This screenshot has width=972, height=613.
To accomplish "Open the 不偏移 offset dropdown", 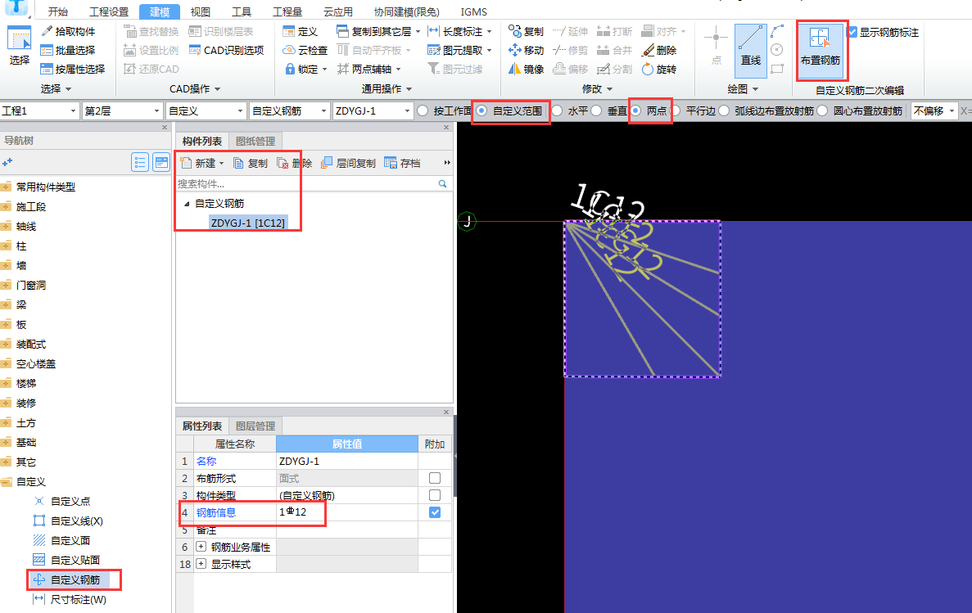I will pos(934,111).
